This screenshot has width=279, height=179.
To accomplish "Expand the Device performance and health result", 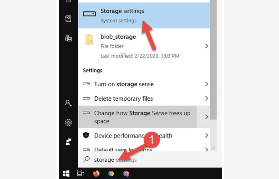I will [x=207, y=136].
